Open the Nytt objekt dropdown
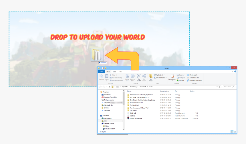 159,75
